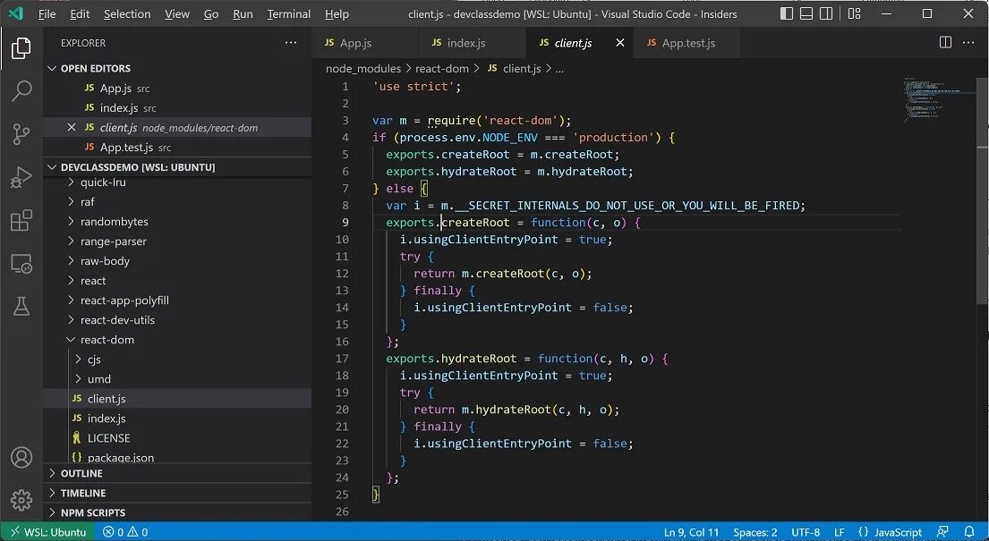Toggle bottom panel layout button
This screenshot has width=989, height=541.
click(806, 13)
